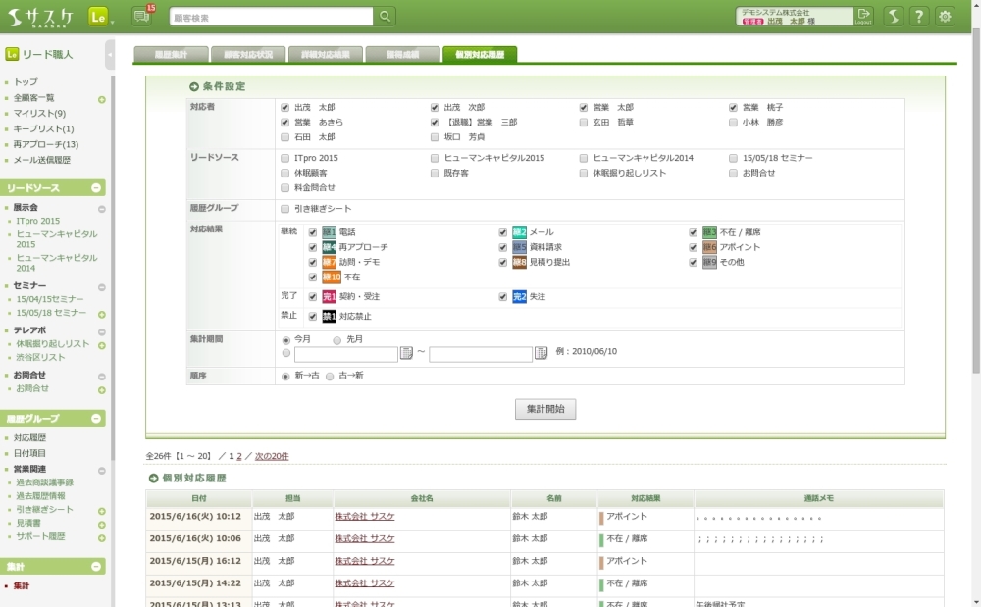The image size is (981, 607).
Task: Collapse the リードソース sidebar section
Action: click(96, 188)
